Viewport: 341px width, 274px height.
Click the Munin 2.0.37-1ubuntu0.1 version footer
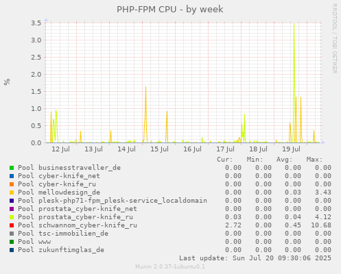170,266
